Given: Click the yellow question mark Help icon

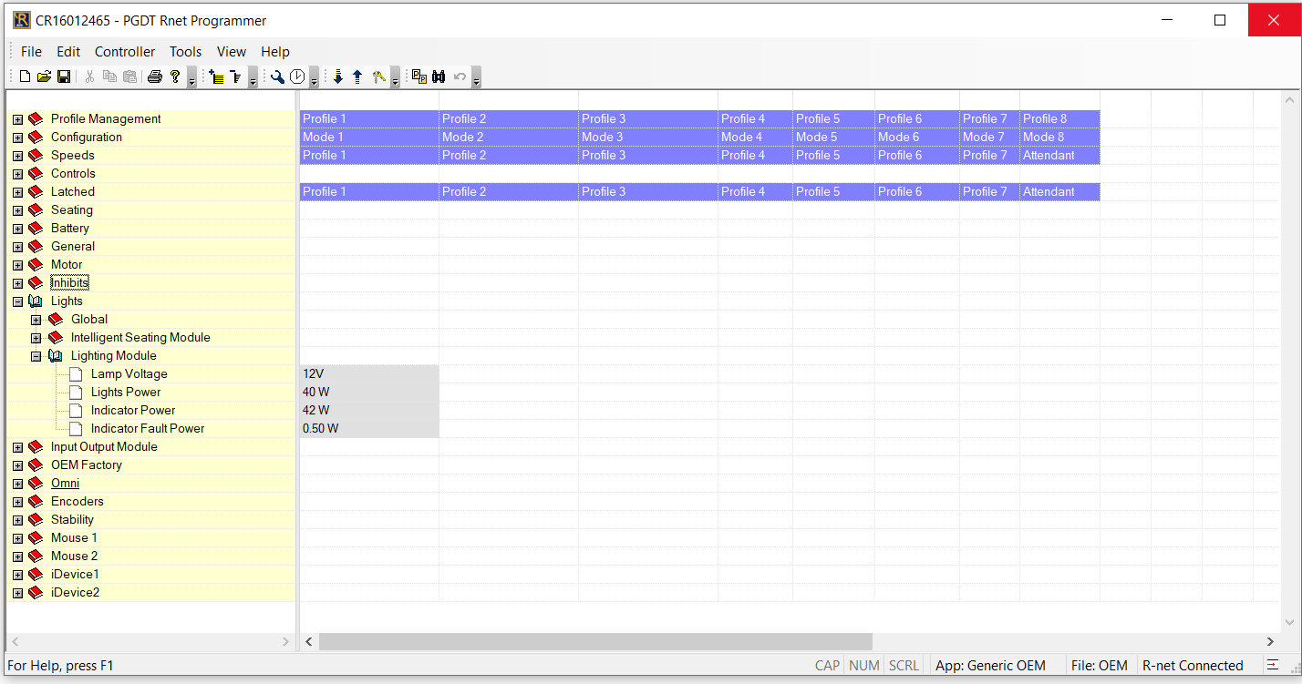Looking at the screenshot, I should tap(175, 77).
